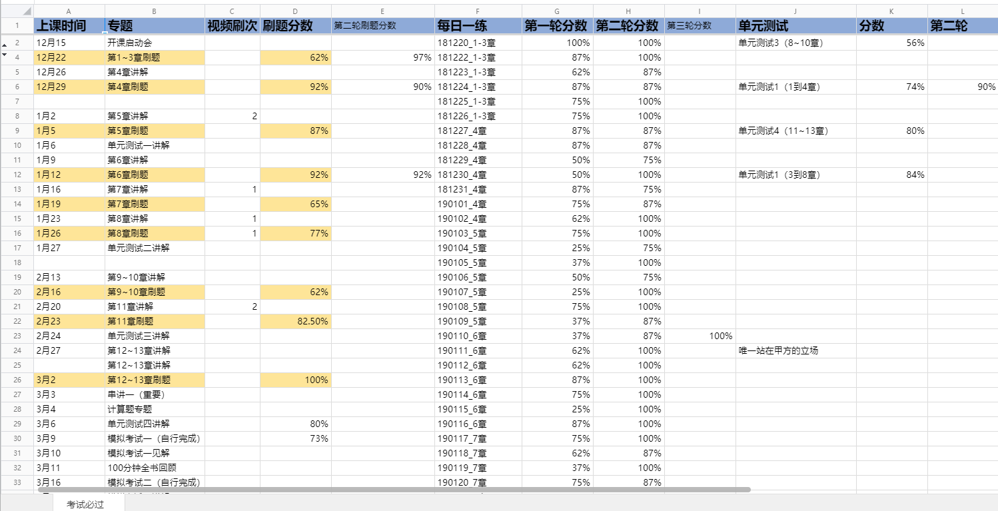Image resolution: width=998 pixels, height=511 pixels.
Task: Select the 90% cell in column L
Action: pos(963,87)
